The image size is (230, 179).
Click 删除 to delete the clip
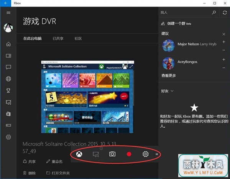coord(30,173)
